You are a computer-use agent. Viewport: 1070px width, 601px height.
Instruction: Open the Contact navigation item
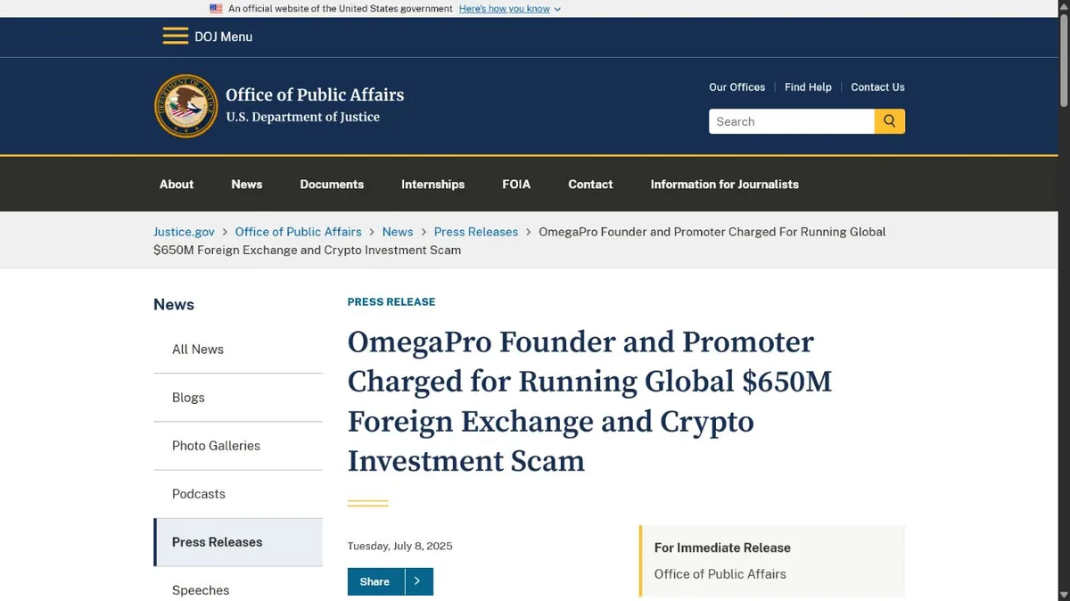590,185
